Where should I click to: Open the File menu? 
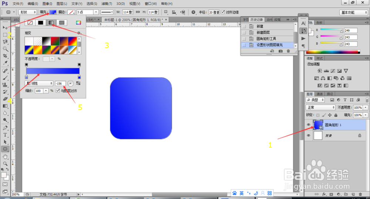tap(18, 4)
